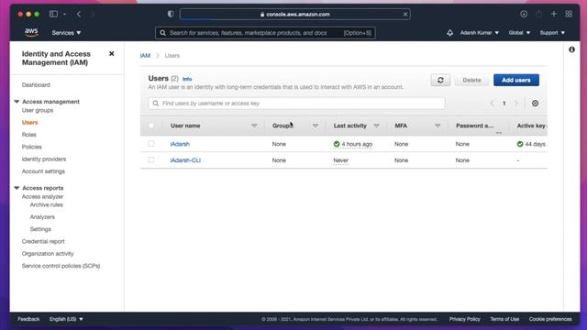Open the Global region dropdown
This screenshot has height=330, width=587.
click(519, 33)
